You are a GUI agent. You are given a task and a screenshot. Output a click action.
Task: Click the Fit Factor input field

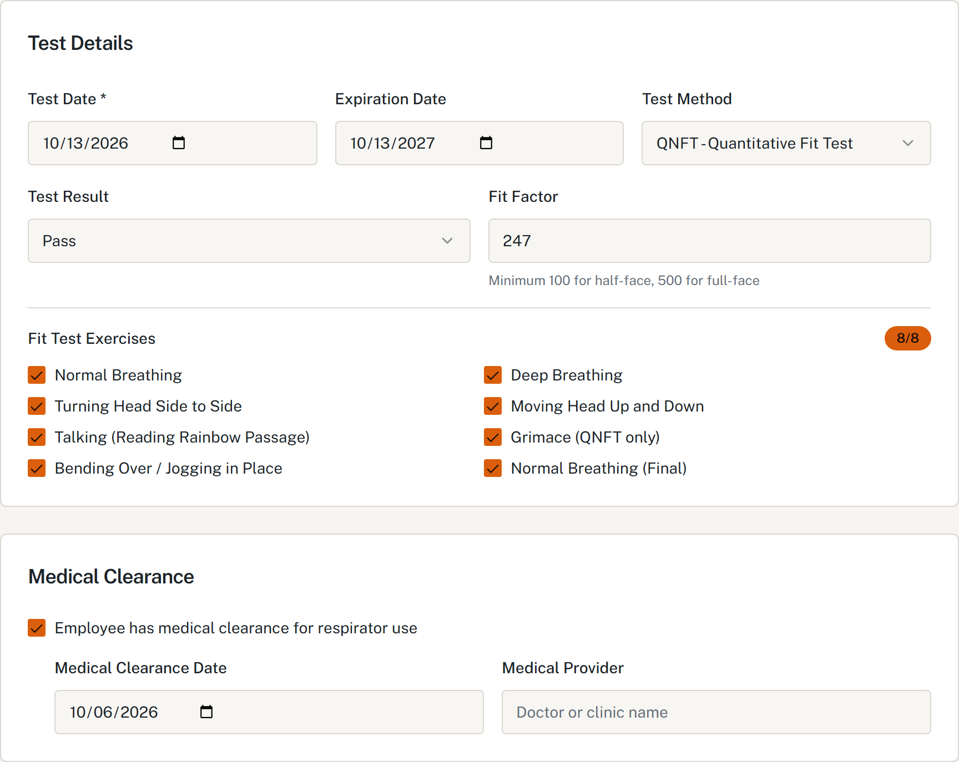[x=709, y=241]
